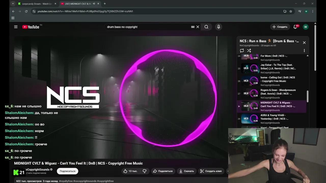Open the tab search dropdown arrow
The image size is (326, 183).
(13, 4)
